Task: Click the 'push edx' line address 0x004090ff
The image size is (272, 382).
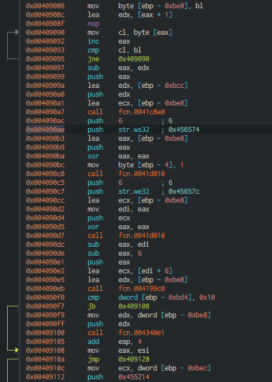Action: point(45,324)
